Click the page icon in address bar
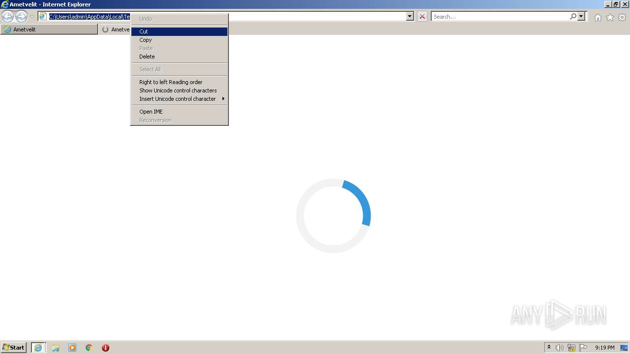The width and height of the screenshot is (630, 354). (43, 16)
